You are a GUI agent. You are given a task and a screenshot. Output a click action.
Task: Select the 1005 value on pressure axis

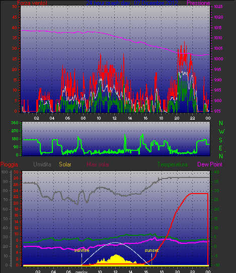[x=218, y=48]
